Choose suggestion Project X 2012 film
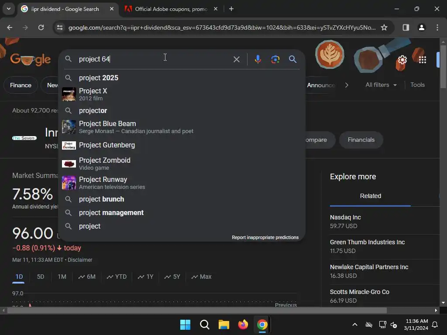 pyautogui.click(x=182, y=94)
